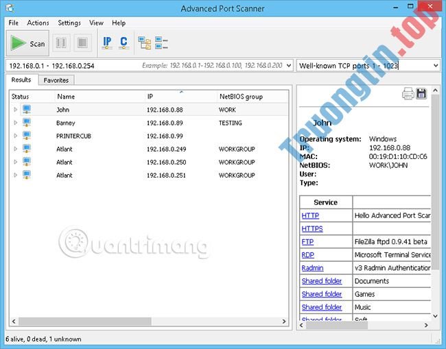Click the details panel vertical scrollbar thumb
The height and width of the screenshot is (349, 446).
pos(435,182)
